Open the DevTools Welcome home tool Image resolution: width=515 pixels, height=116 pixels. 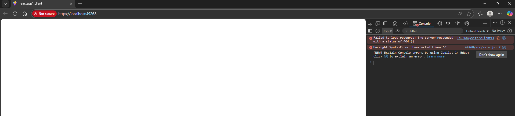click(395, 23)
